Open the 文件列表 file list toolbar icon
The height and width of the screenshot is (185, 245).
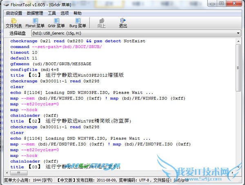pos(14,23)
